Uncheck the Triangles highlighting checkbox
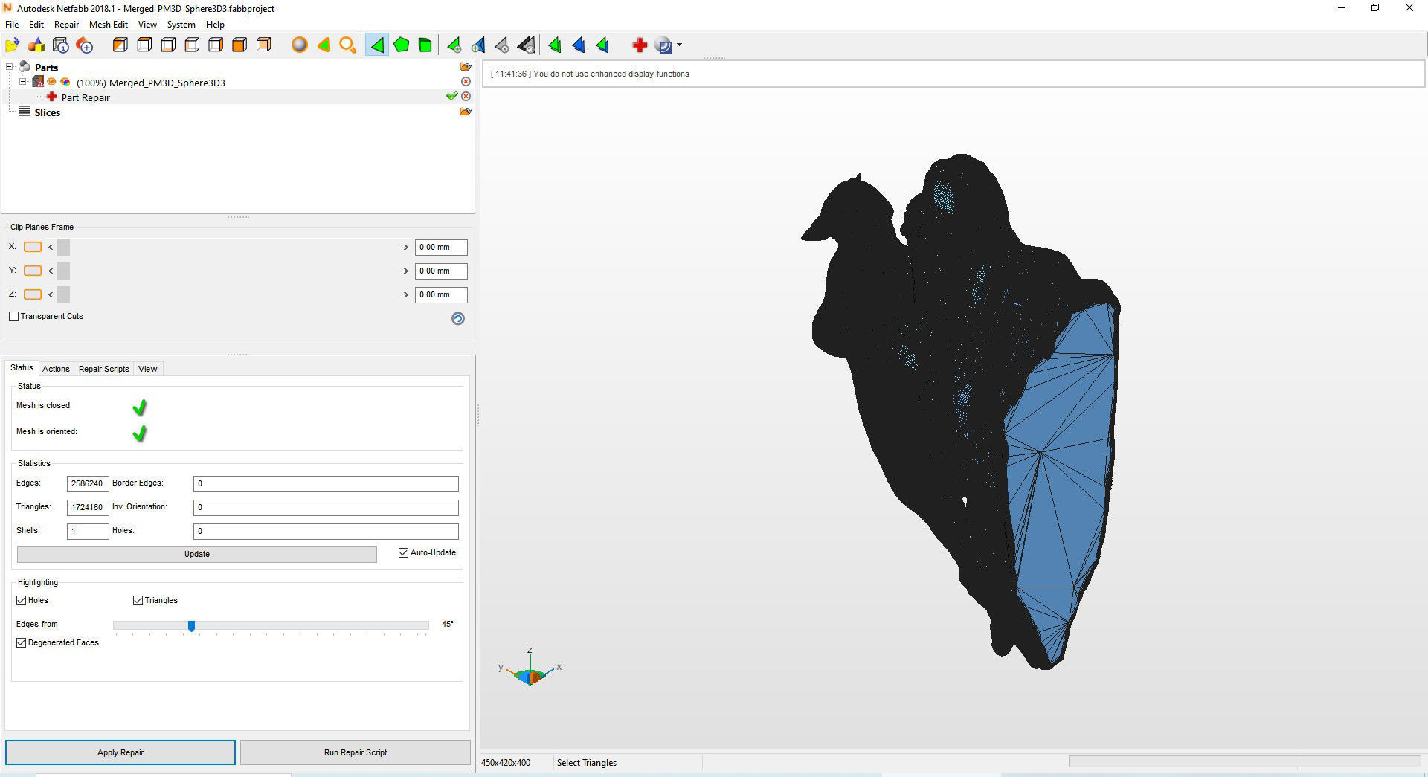The height and width of the screenshot is (777, 1428). tap(138, 601)
